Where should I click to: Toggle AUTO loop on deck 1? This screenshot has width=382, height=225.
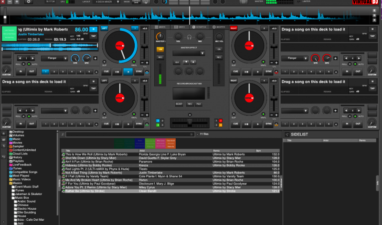click(29, 64)
